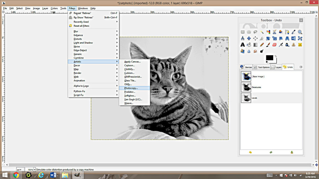Select the Eraser tool
This screenshot has height=179, width=319.
tap(274, 45)
